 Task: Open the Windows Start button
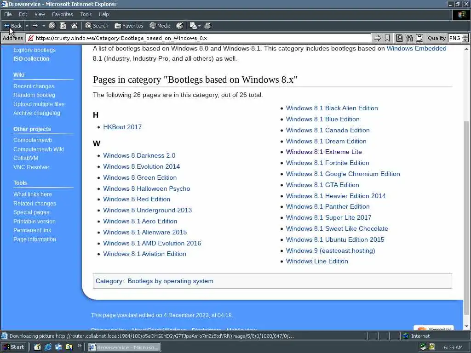[x=13, y=347]
